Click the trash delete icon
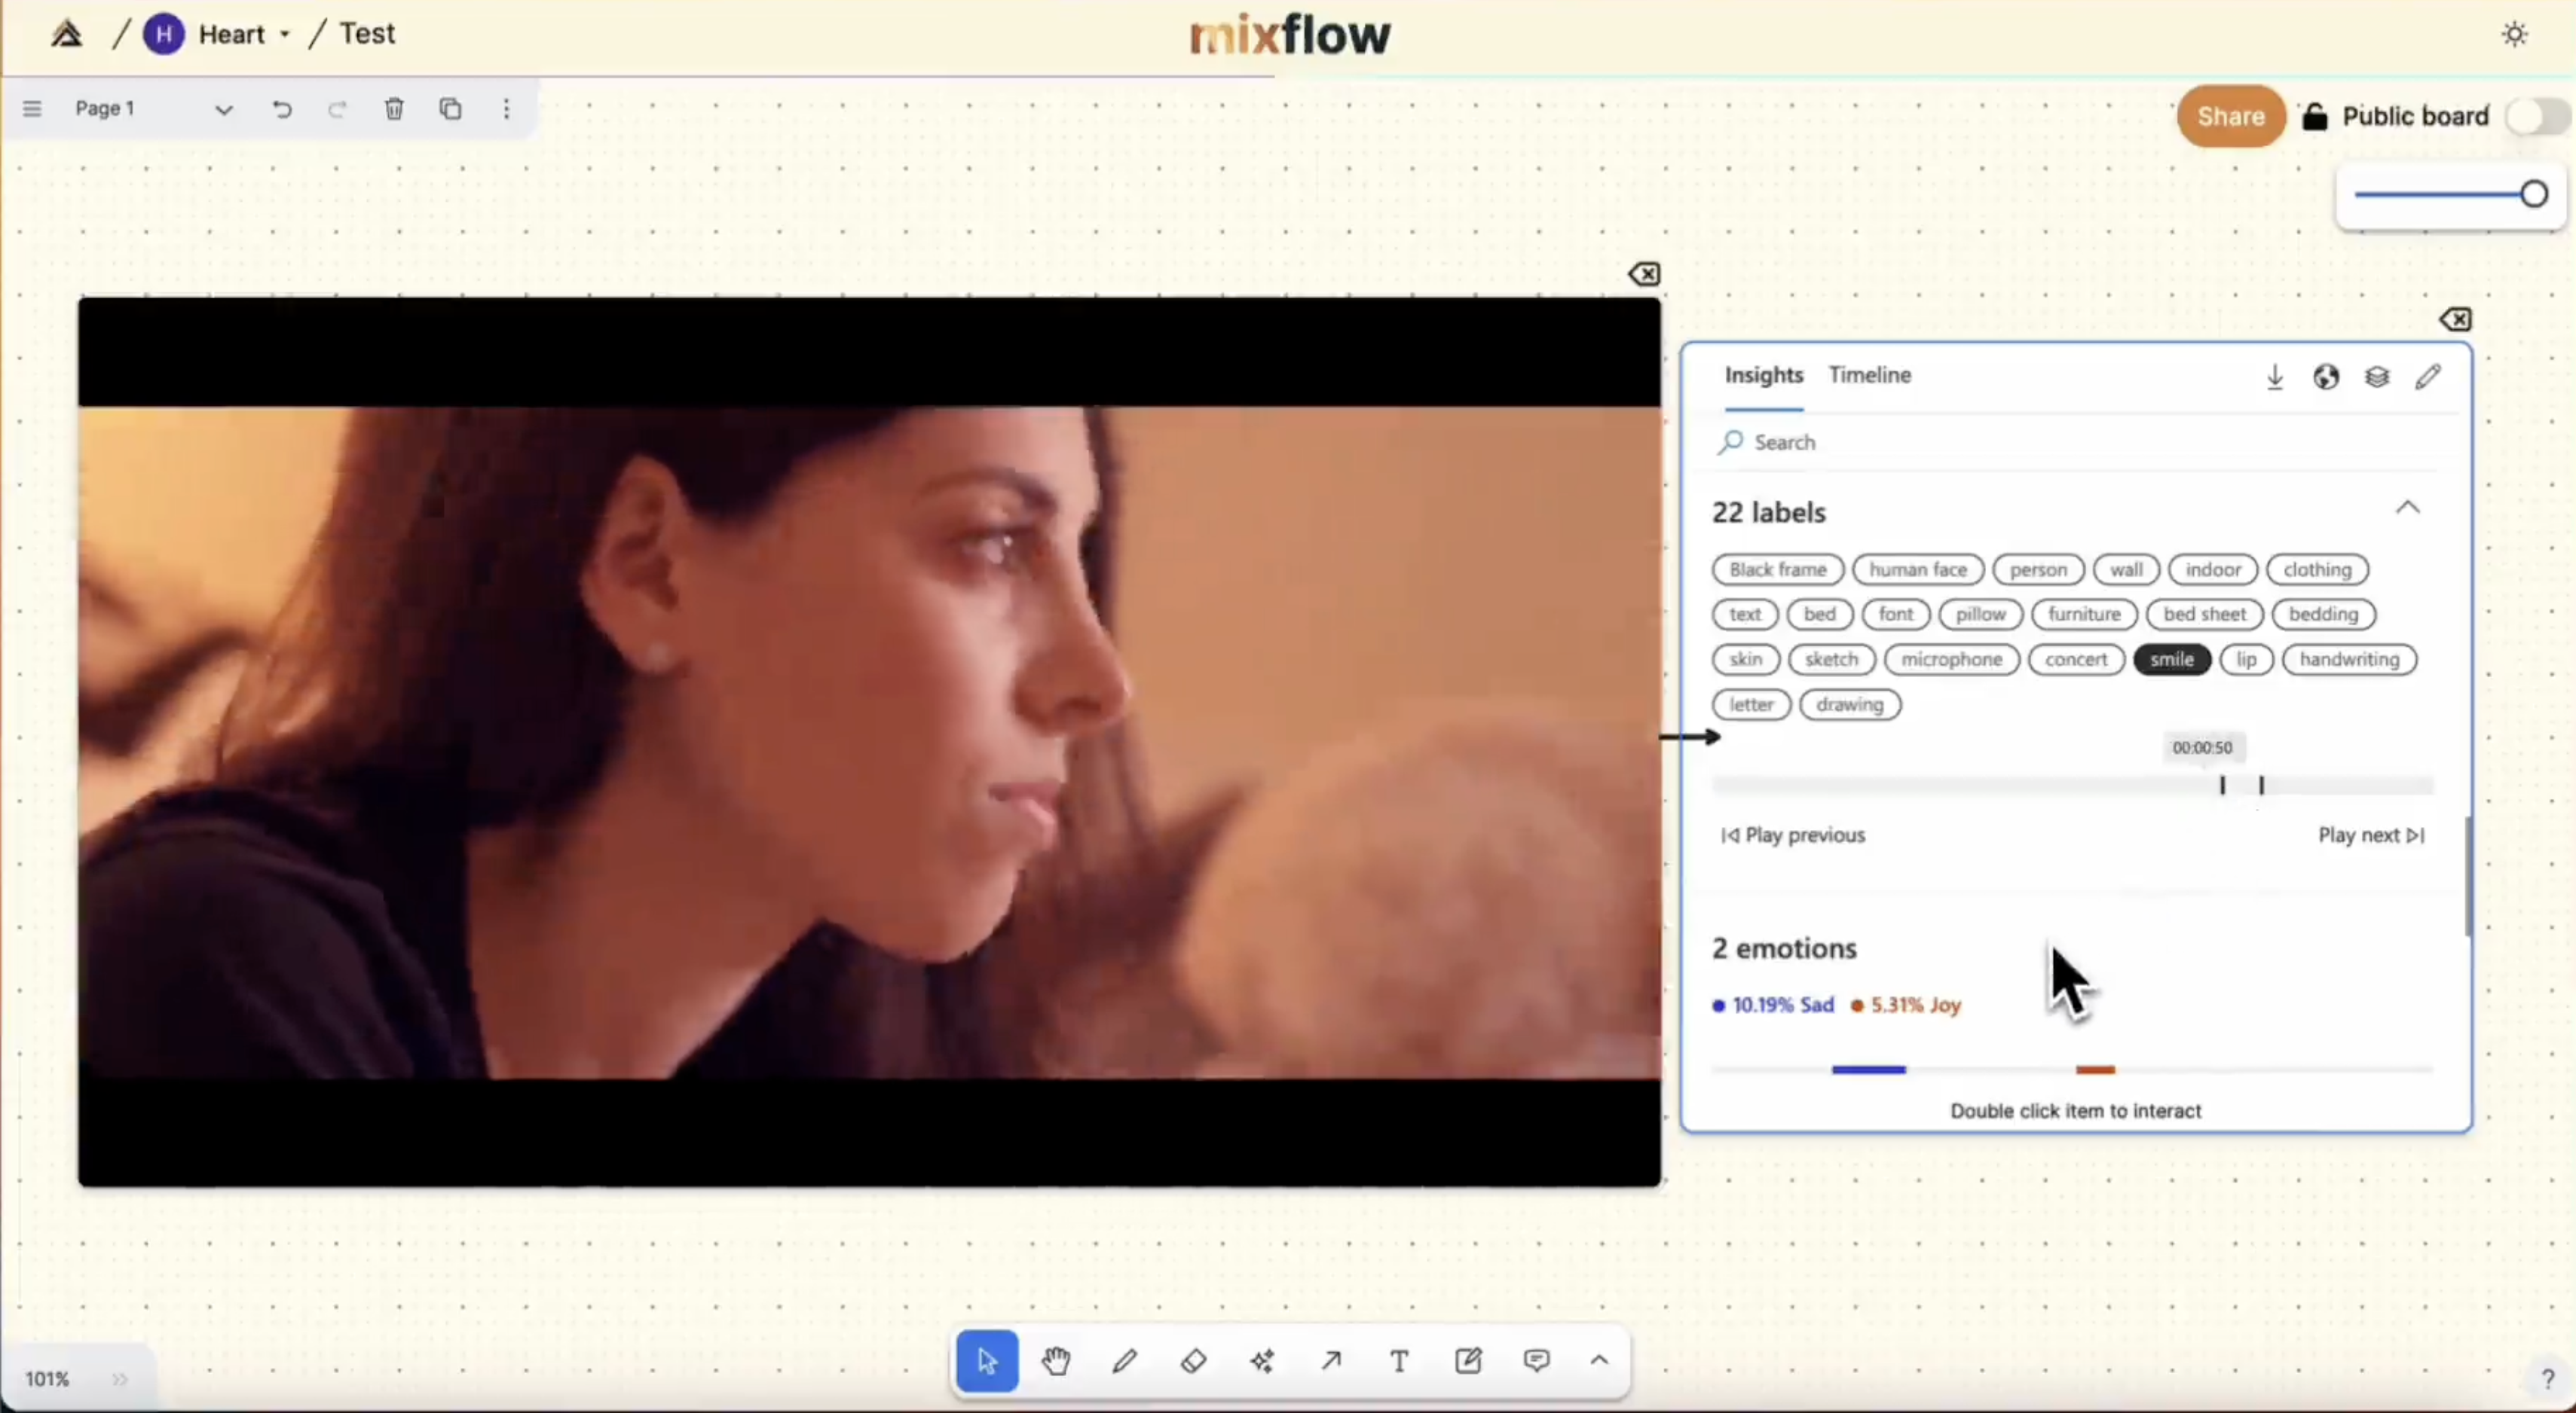The height and width of the screenshot is (1413, 2576). pos(394,109)
